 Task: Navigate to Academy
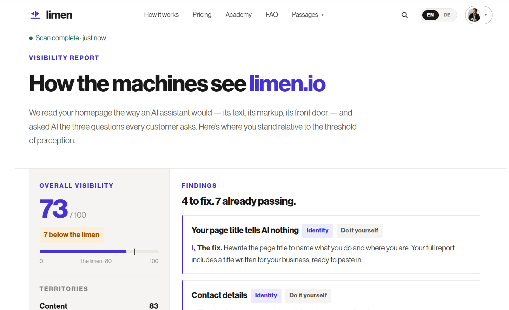click(x=239, y=15)
